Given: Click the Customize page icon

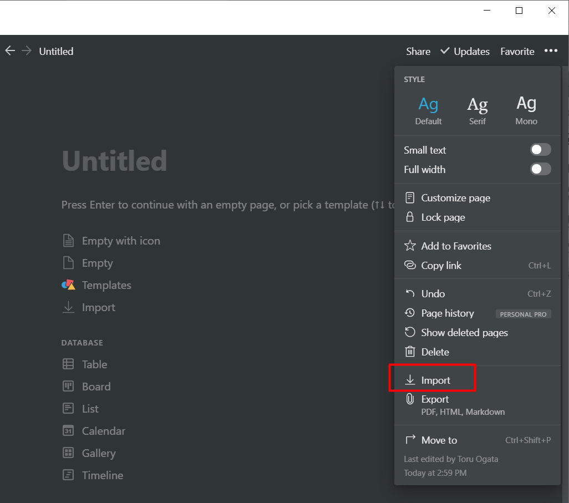Looking at the screenshot, I should pos(410,198).
